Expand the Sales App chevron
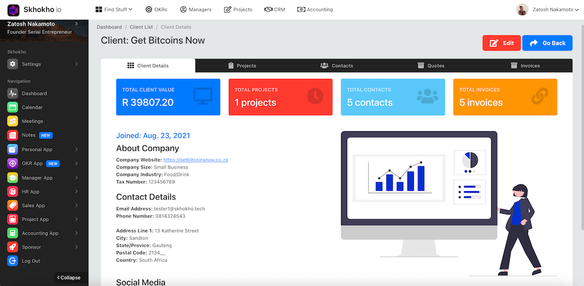The image size is (584, 286). click(76, 205)
